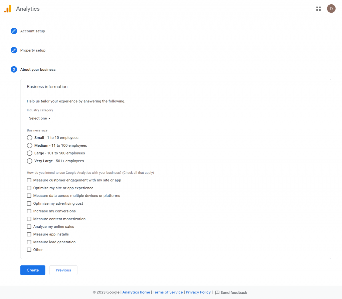Open the Analytics home link
This screenshot has height=299, width=342.
pos(136,292)
